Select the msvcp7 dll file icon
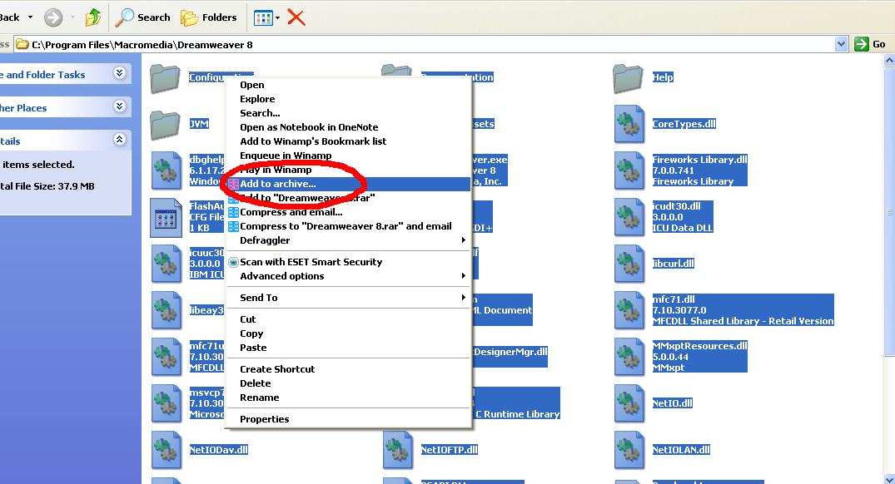Image resolution: width=895 pixels, height=484 pixels. tap(167, 403)
